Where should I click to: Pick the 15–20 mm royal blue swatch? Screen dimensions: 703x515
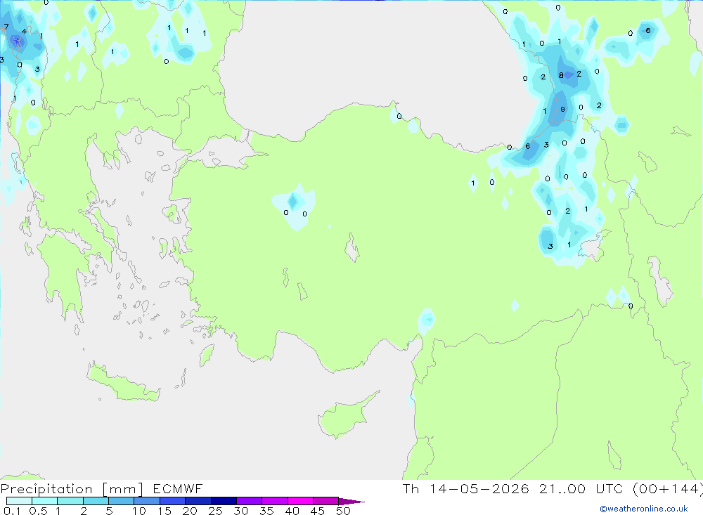(173, 501)
